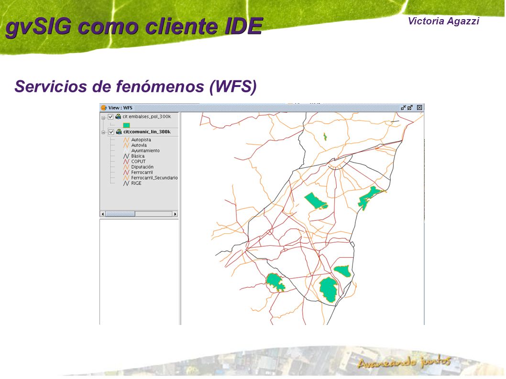Select the cit:embalses_pol_300k layer name
Image resolution: width=506 pixels, height=379 pixels.
pos(147,117)
